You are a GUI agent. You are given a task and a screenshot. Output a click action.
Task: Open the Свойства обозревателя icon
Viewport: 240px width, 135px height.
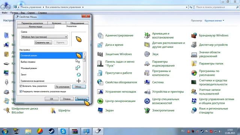[x=100, y=82]
